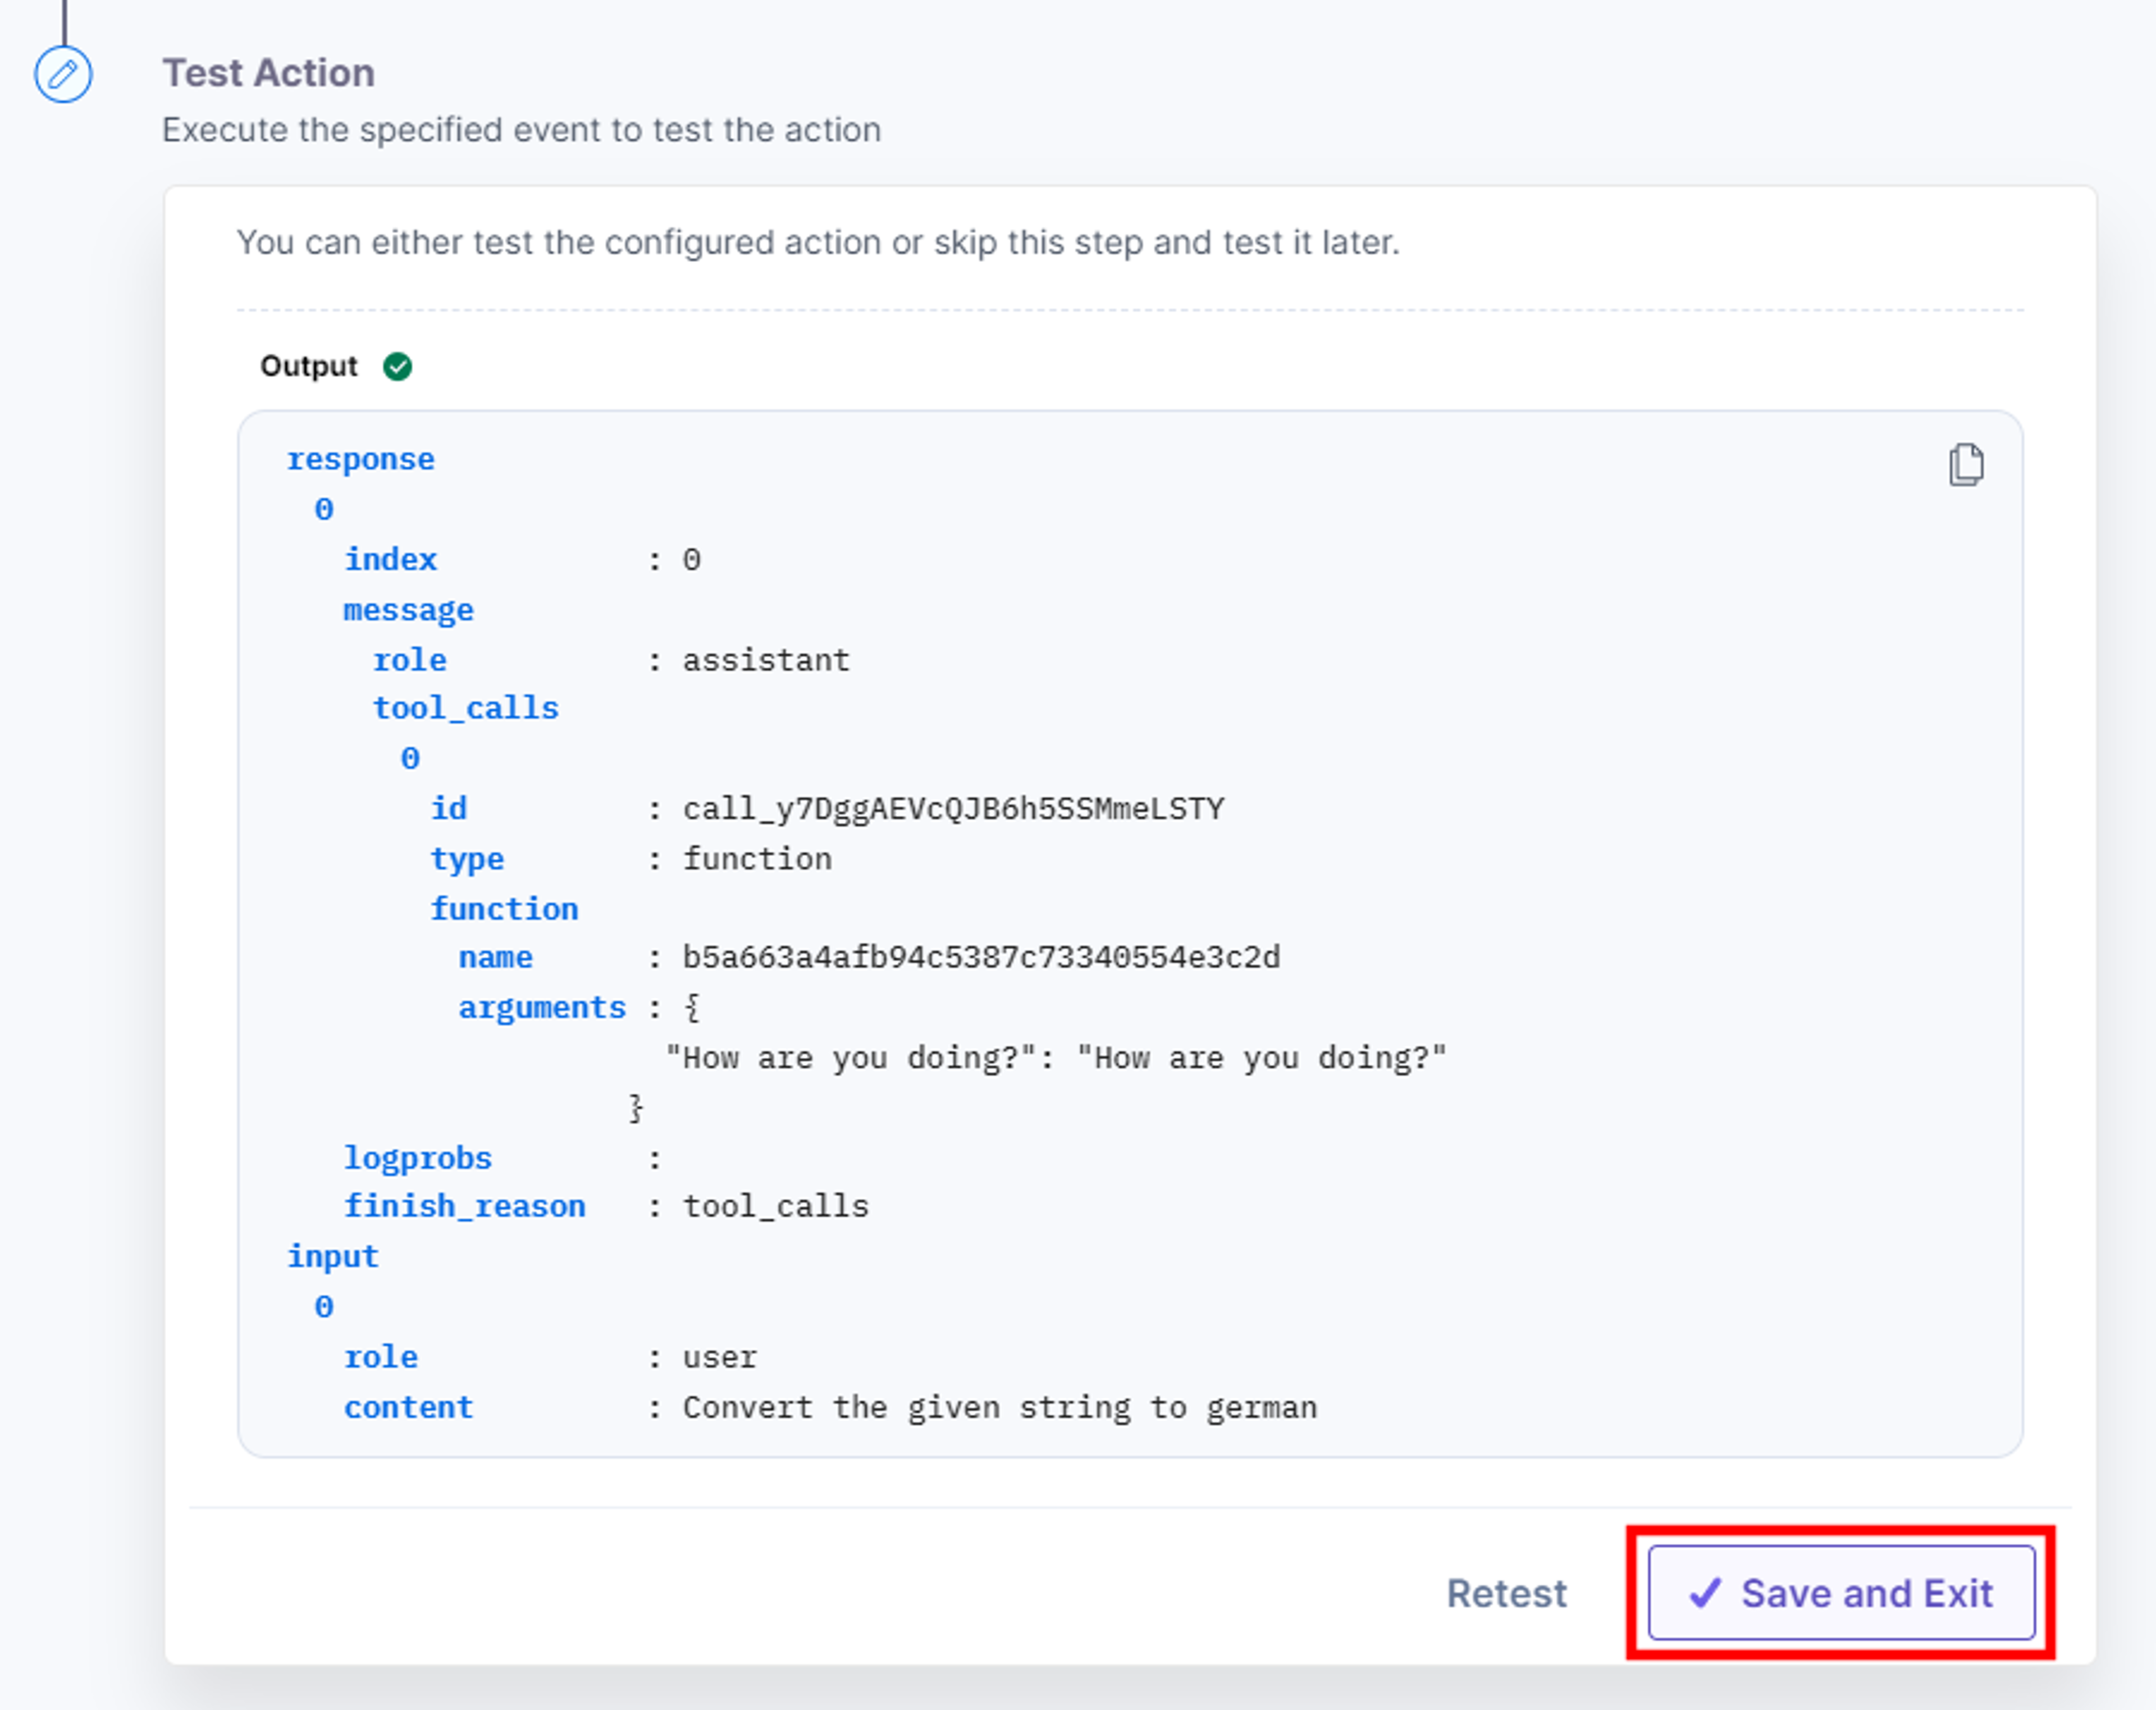Click the "Test Action" heading
The image size is (2156, 1710).
pos(269,73)
